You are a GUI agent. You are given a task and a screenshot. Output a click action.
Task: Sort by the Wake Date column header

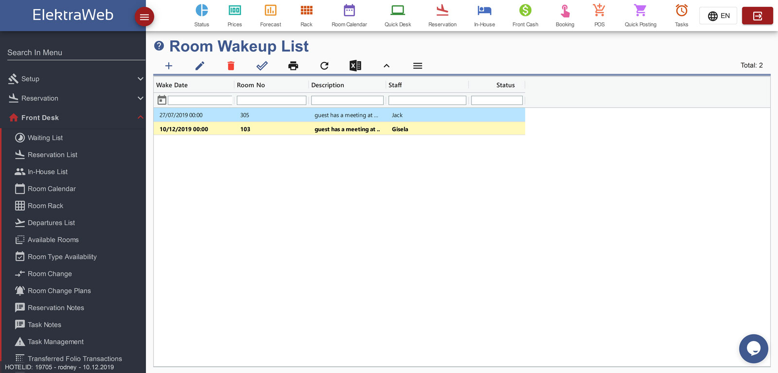tap(172, 85)
